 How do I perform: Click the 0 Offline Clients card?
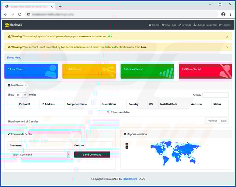pos(205,71)
